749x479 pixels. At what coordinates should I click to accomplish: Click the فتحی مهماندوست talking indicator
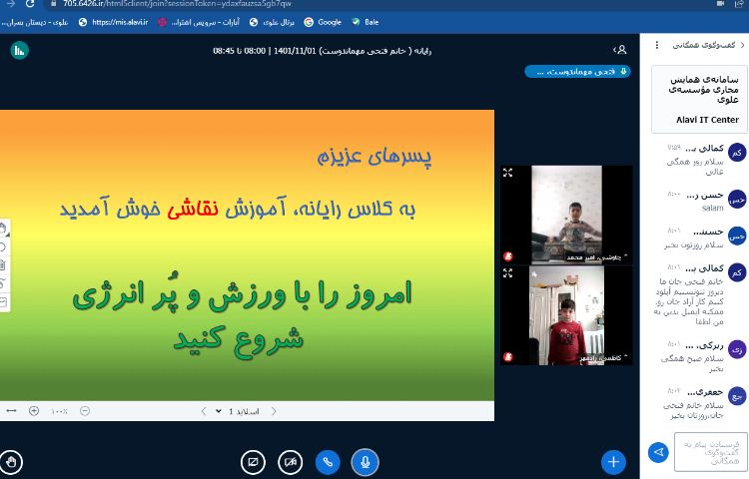(x=577, y=72)
